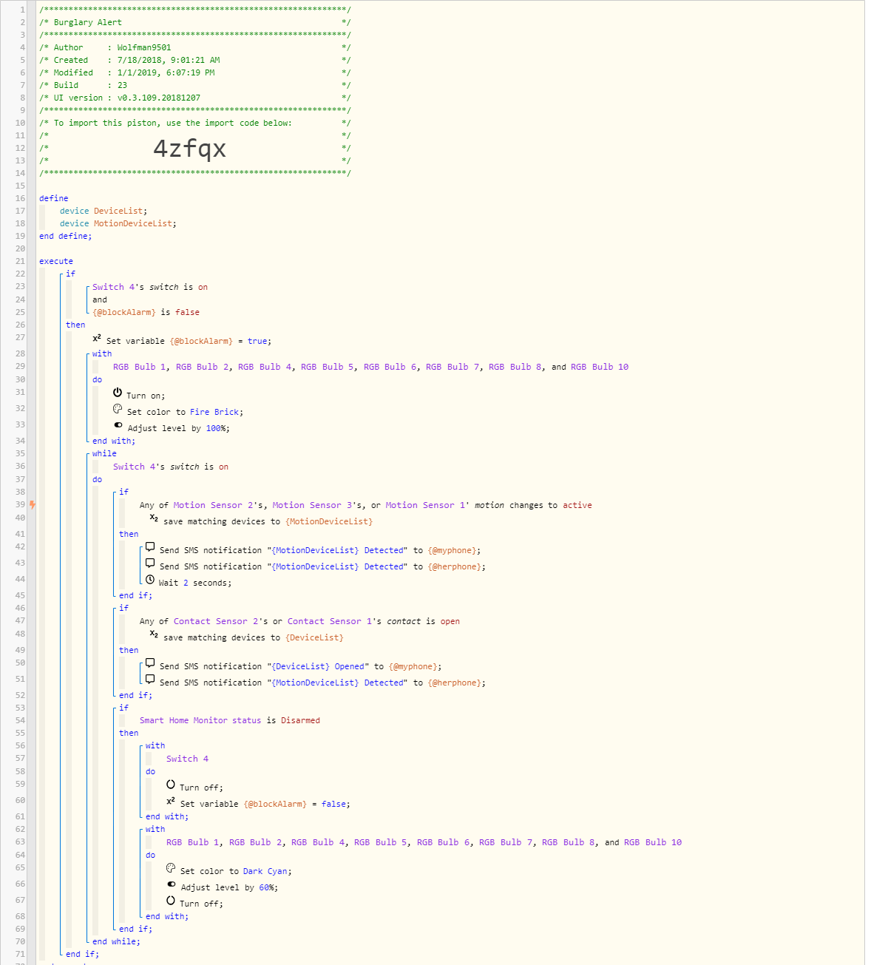Click the variable icon beside save to MotionDeviceList
871x965 pixels.
click(x=154, y=518)
